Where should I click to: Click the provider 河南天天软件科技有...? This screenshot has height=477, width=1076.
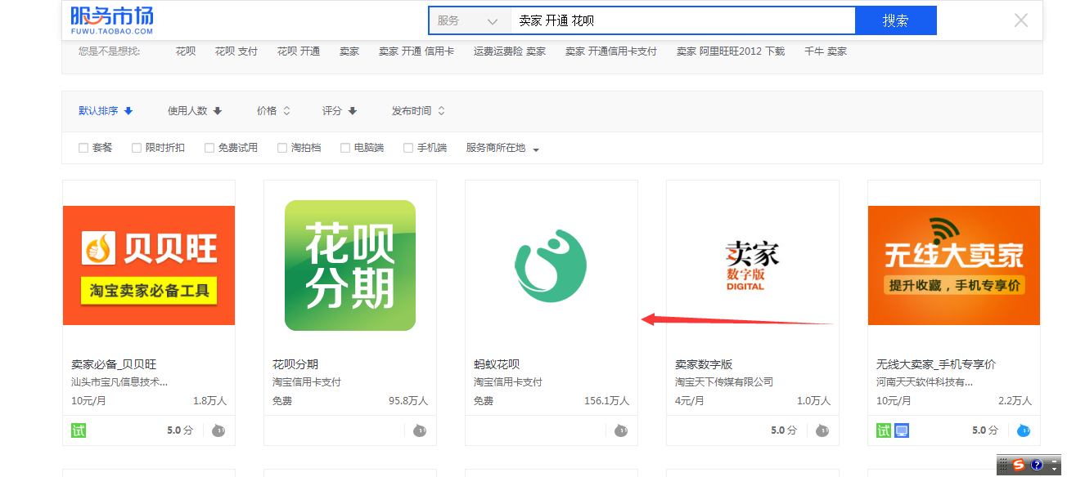(x=925, y=382)
